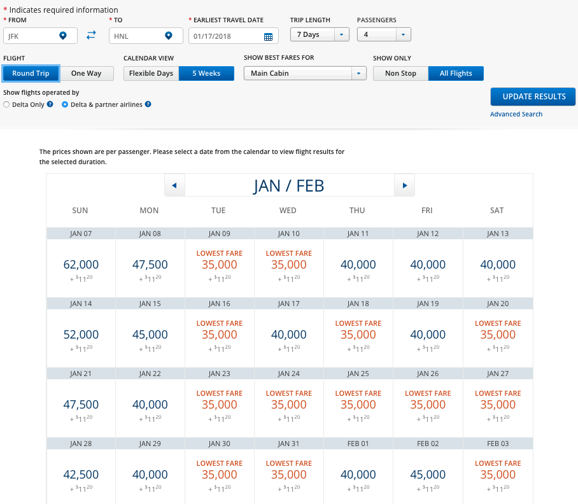Go to the previous month with left arrow

(174, 186)
